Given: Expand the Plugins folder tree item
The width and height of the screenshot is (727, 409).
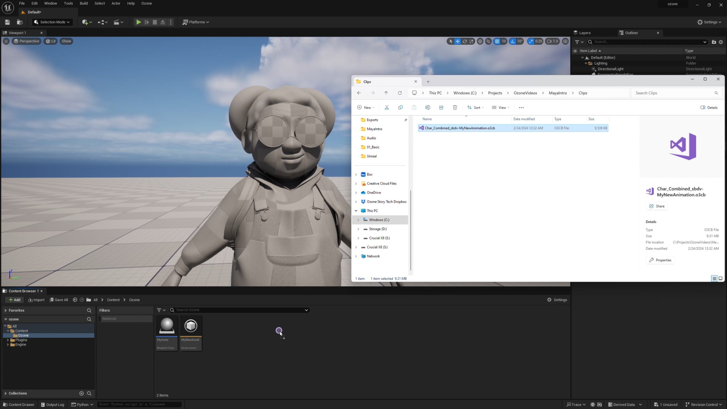Looking at the screenshot, I should click(8, 340).
